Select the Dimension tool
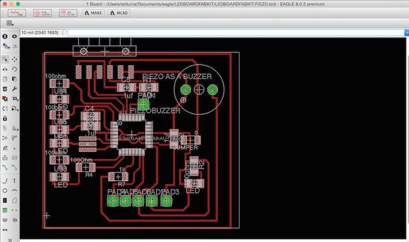The height and width of the screenshot is (242, 409). (x=5, y=230)
